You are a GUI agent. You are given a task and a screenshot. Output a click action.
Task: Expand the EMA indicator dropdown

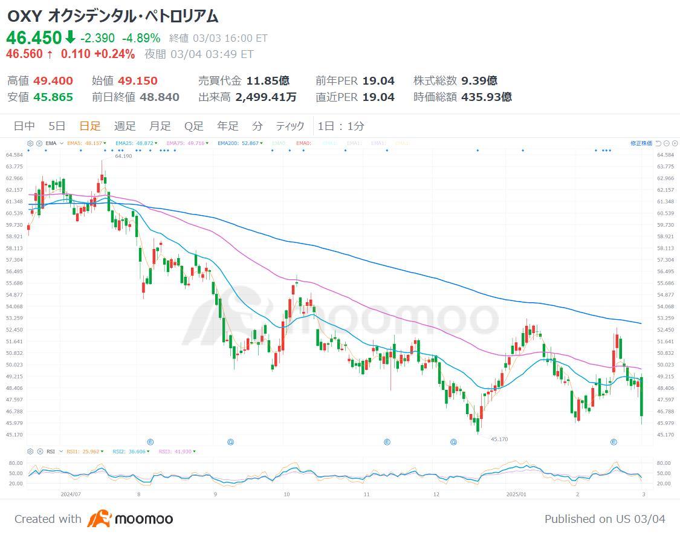61,144
